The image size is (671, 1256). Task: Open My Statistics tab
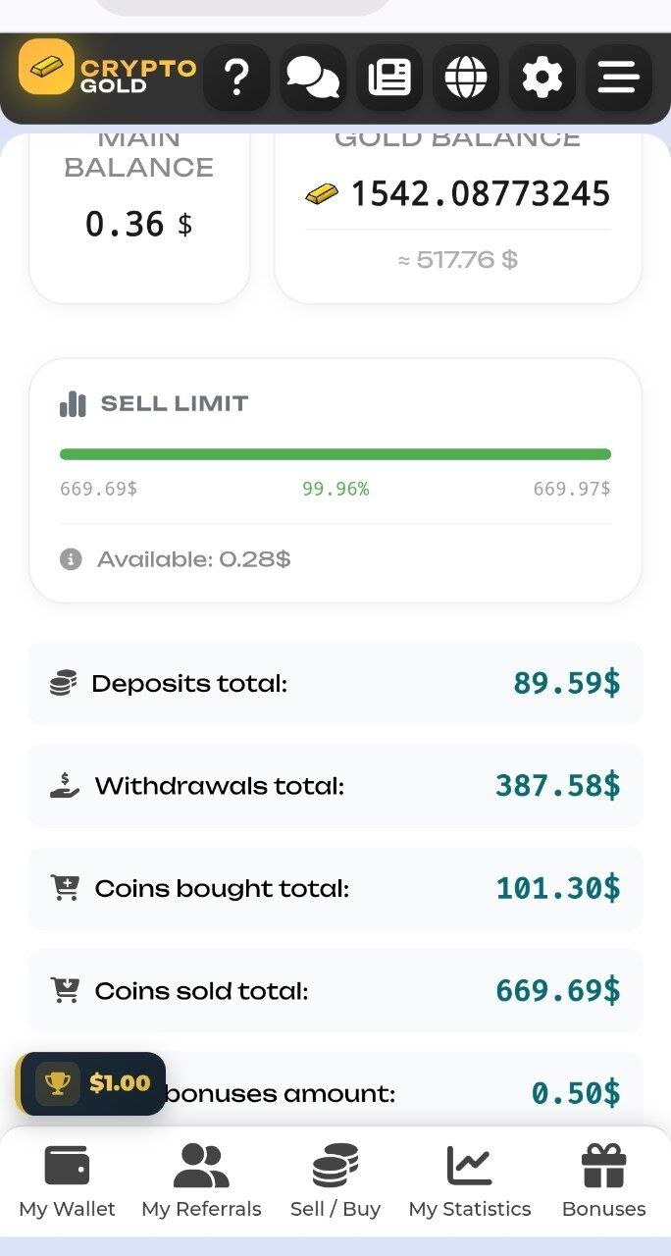pos(470,1182)
